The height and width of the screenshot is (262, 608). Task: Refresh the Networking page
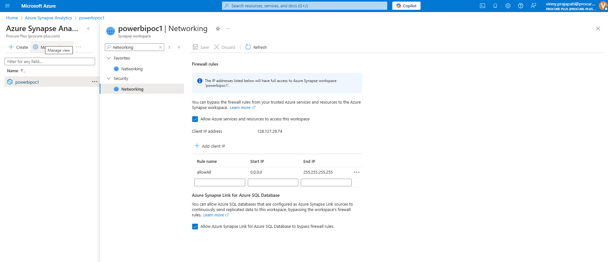point(256,47)
